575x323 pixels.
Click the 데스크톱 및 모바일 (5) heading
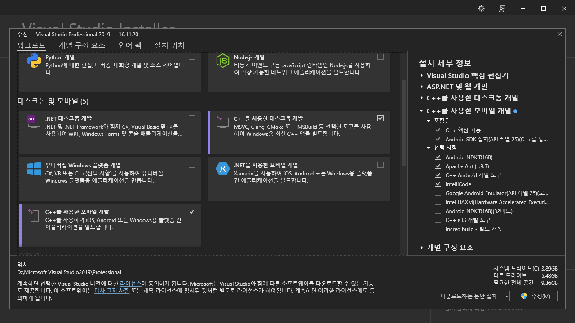point(53,101)
